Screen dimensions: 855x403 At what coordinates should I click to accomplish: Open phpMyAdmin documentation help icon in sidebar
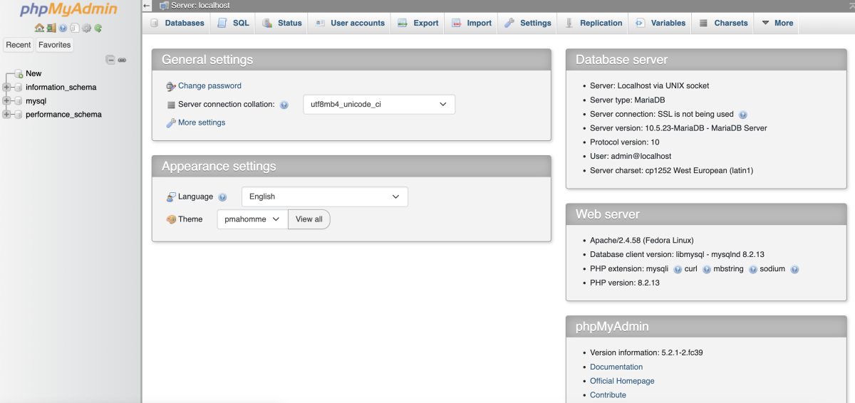pos(63,28)
